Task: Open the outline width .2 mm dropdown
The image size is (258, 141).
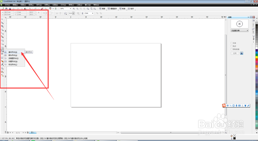Action: click(93, 13)
